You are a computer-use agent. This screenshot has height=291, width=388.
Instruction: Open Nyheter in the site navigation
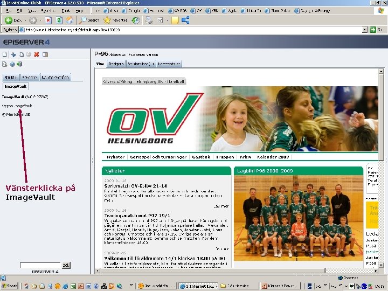(115, 157)
